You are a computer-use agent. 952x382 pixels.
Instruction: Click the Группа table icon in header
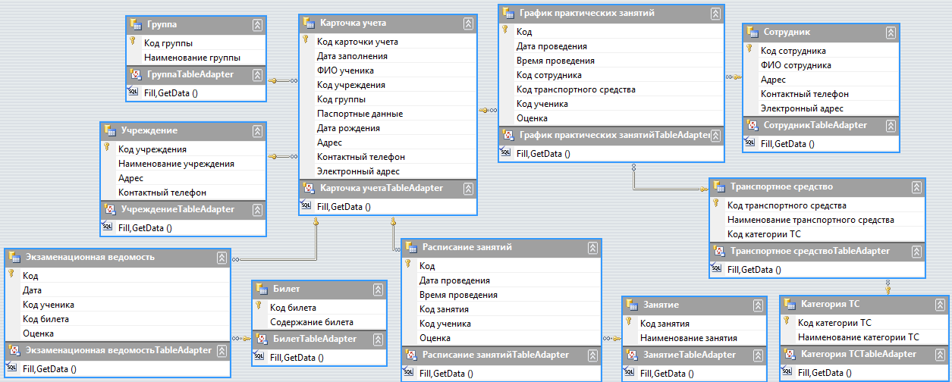(136, 24)
